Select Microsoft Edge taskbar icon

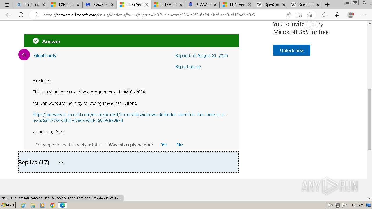[x=62, y=205]
